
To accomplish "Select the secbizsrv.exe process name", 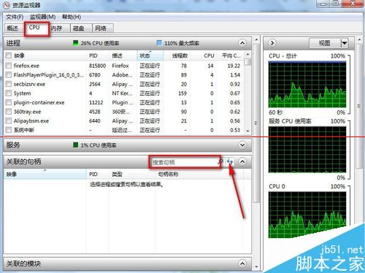I will [29, 84].
